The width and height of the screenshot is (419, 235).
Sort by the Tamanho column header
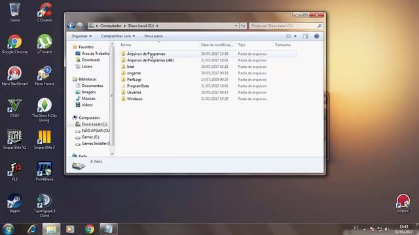coord(283,45)
